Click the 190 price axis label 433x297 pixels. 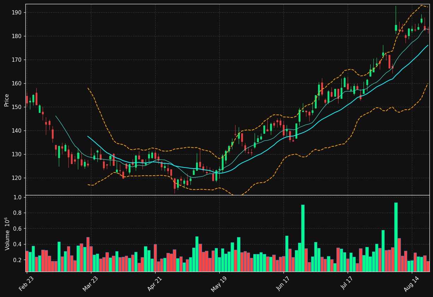click(17, 13)
